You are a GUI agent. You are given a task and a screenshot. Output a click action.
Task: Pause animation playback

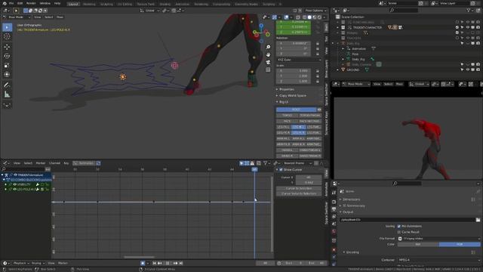tap(168, 263)
